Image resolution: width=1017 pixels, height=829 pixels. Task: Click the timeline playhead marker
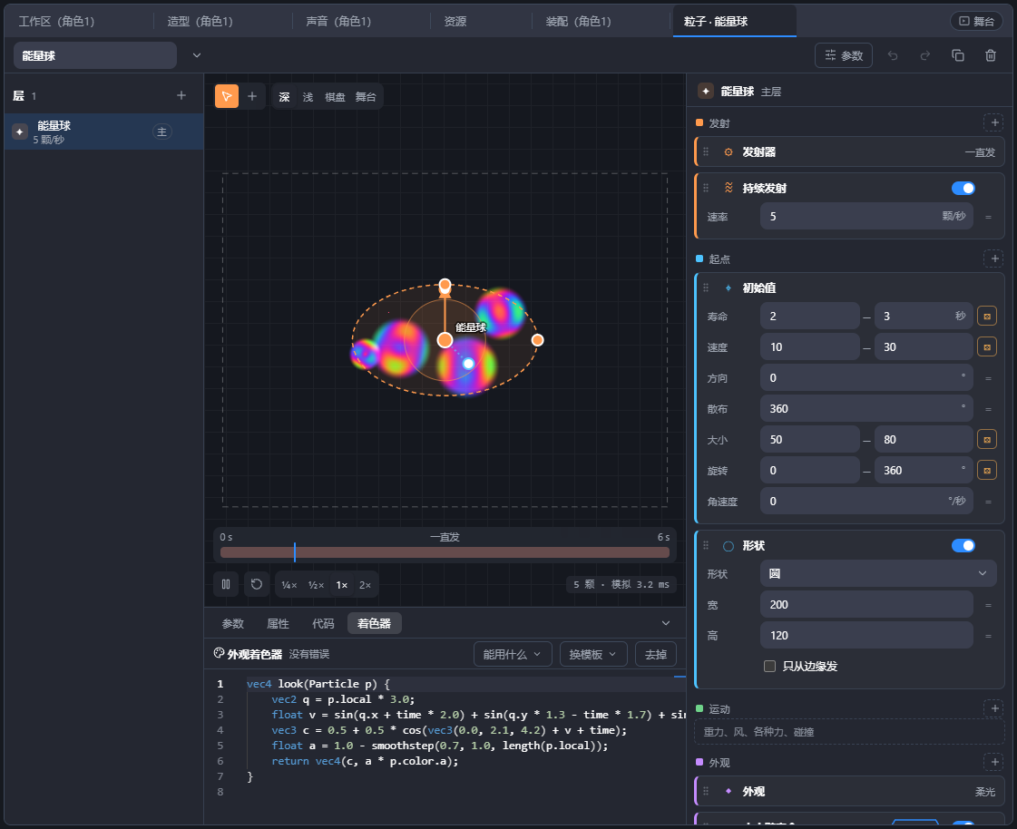(x=295, y=552)
